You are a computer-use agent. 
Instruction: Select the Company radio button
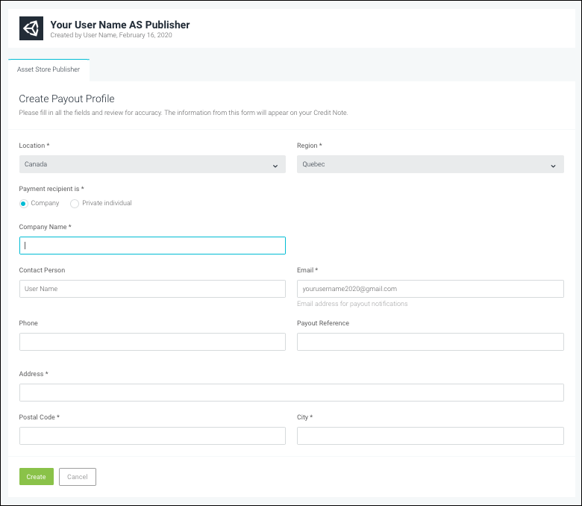click(x=24, y=204)
